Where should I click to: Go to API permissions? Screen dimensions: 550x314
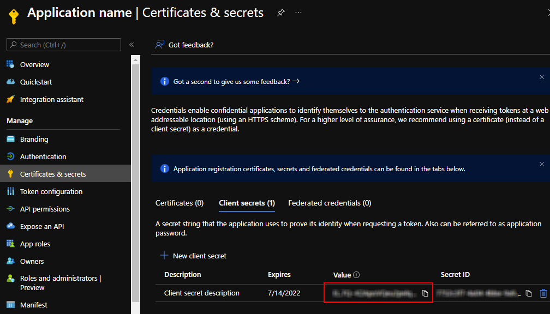pyautogui.click(x=45, y=209)
